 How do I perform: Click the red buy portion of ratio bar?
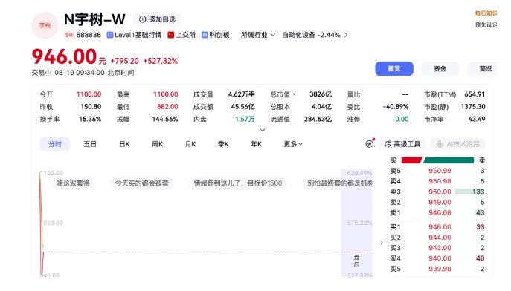pyautogui.click(x=411, y=160)
